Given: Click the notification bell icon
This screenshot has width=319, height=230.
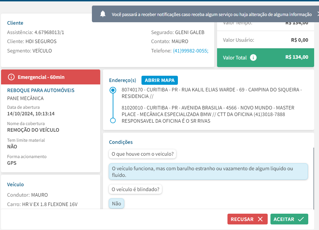Looking at the screenshot, I should tap(103, 14).
